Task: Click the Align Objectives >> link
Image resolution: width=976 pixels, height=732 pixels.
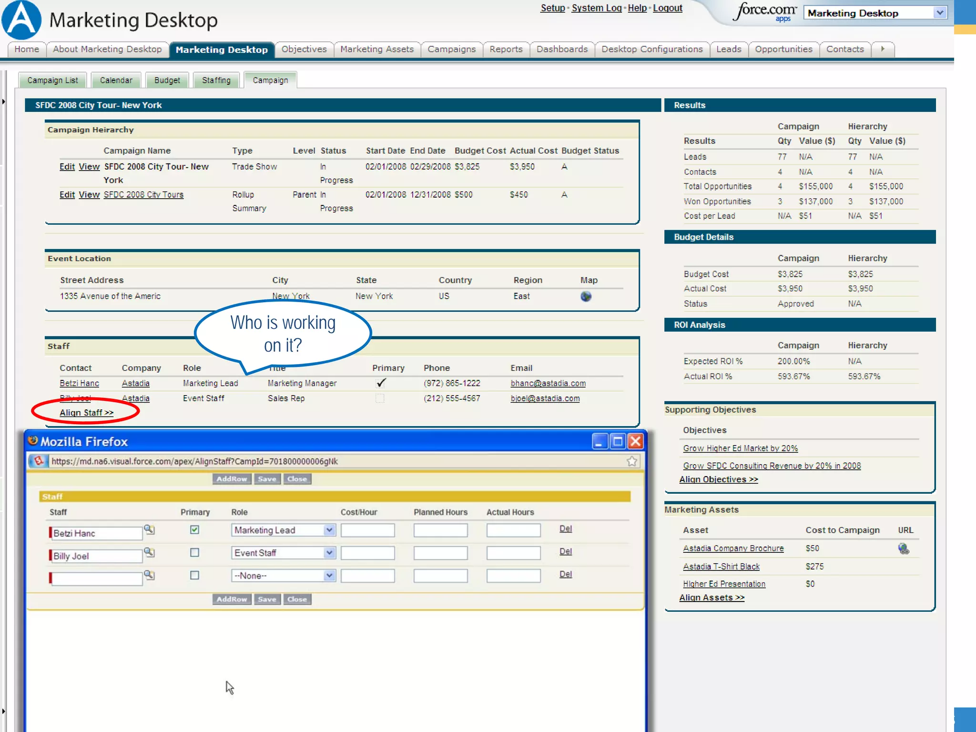Action: point(718,479)
